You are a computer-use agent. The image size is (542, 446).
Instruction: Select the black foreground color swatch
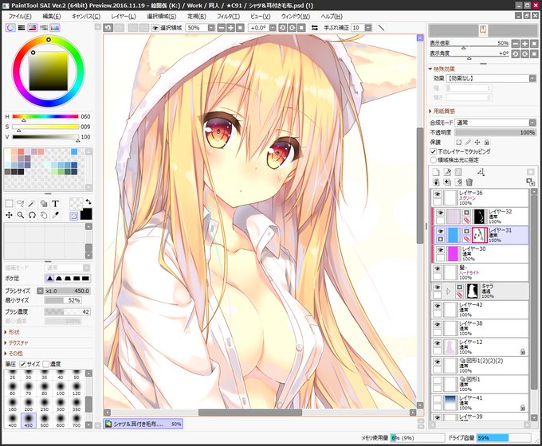click(86, 214)
